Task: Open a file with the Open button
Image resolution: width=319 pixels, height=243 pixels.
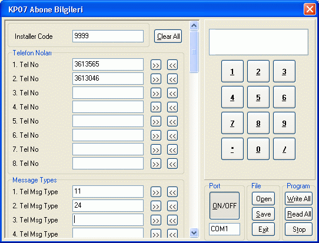Action: click(x=263, y=199)
